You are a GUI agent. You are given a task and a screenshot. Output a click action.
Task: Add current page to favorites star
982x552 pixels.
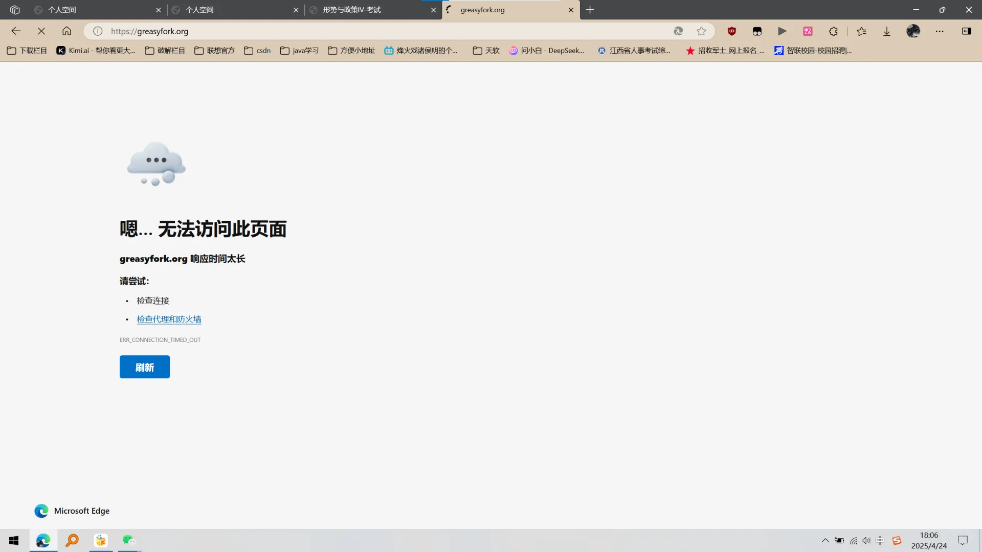[x=701, y=31]
